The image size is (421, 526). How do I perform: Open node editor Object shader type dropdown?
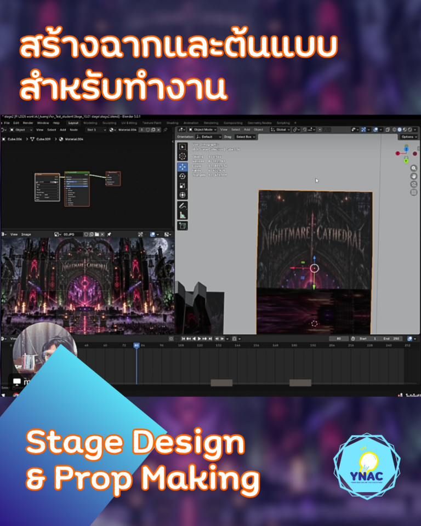click(x=21, y=130)
